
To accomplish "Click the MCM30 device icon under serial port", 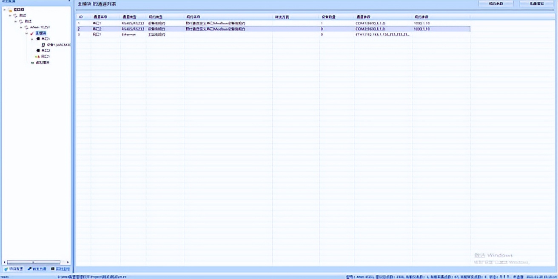I will click(x=43, y=45).
